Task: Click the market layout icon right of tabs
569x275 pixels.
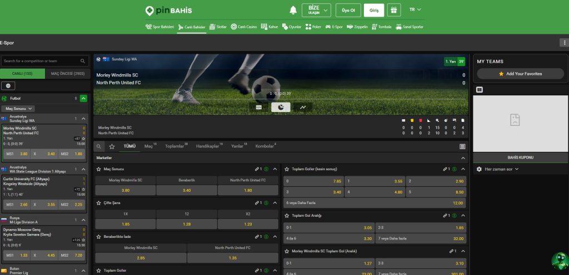Action: (x=462, y=146)
